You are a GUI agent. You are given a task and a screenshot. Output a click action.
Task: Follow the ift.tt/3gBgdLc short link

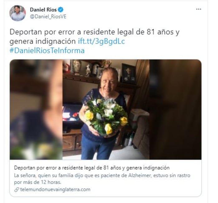[x=101, y=41]
